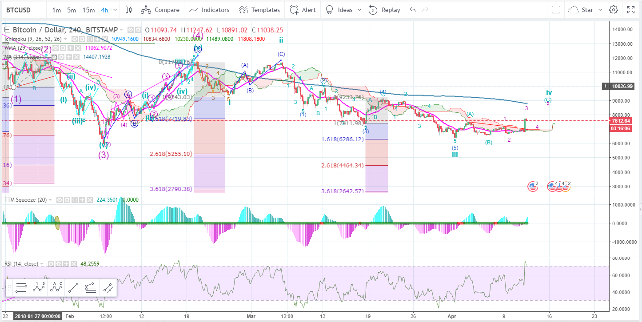Viewport: 642px width, 322px height.
Task: Switch to 15m timeframe
Action: tap(88, 10)
